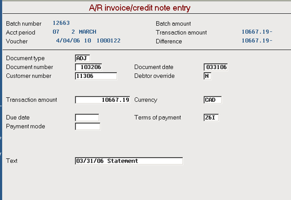Select the Document number field 103206
This screenshot has width=291, height=200.
point(88,67)
